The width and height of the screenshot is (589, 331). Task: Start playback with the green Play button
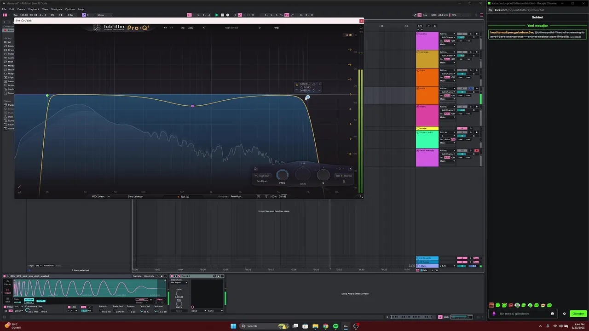217,15
